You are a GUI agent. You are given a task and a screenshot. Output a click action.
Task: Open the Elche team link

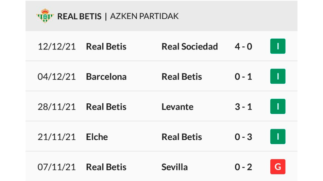coord(97,137)
